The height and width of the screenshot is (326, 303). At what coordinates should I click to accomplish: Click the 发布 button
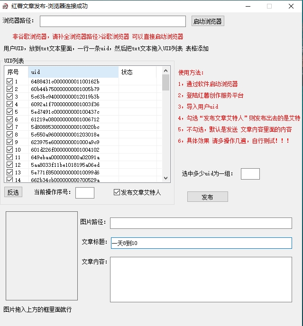pyautogui.click(x=208, y=197)
